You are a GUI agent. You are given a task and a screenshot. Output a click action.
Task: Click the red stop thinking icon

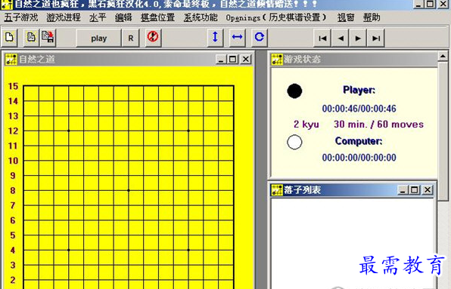153,37
